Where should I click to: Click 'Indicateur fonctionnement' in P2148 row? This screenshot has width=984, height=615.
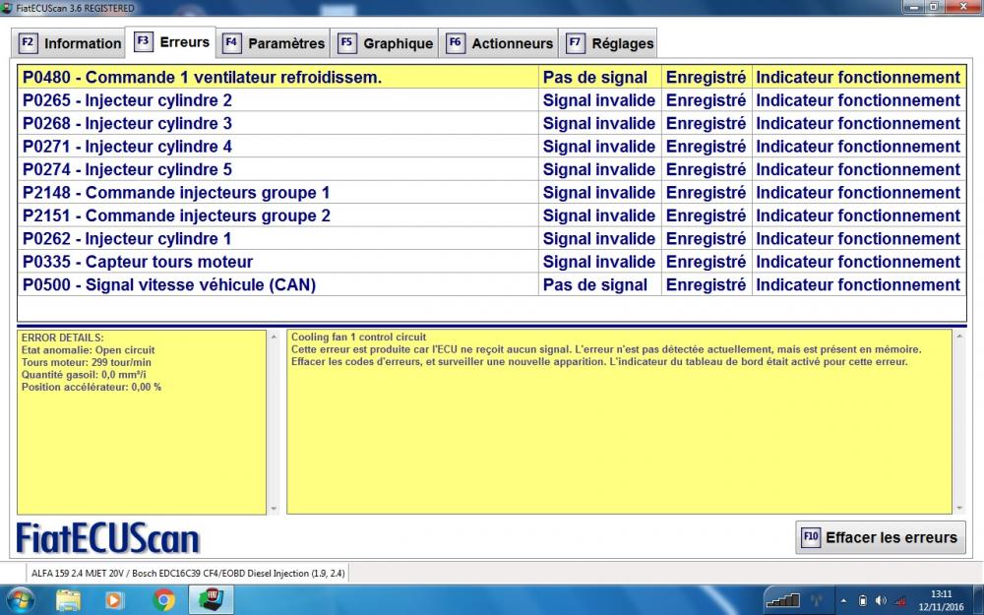point(858,193)
